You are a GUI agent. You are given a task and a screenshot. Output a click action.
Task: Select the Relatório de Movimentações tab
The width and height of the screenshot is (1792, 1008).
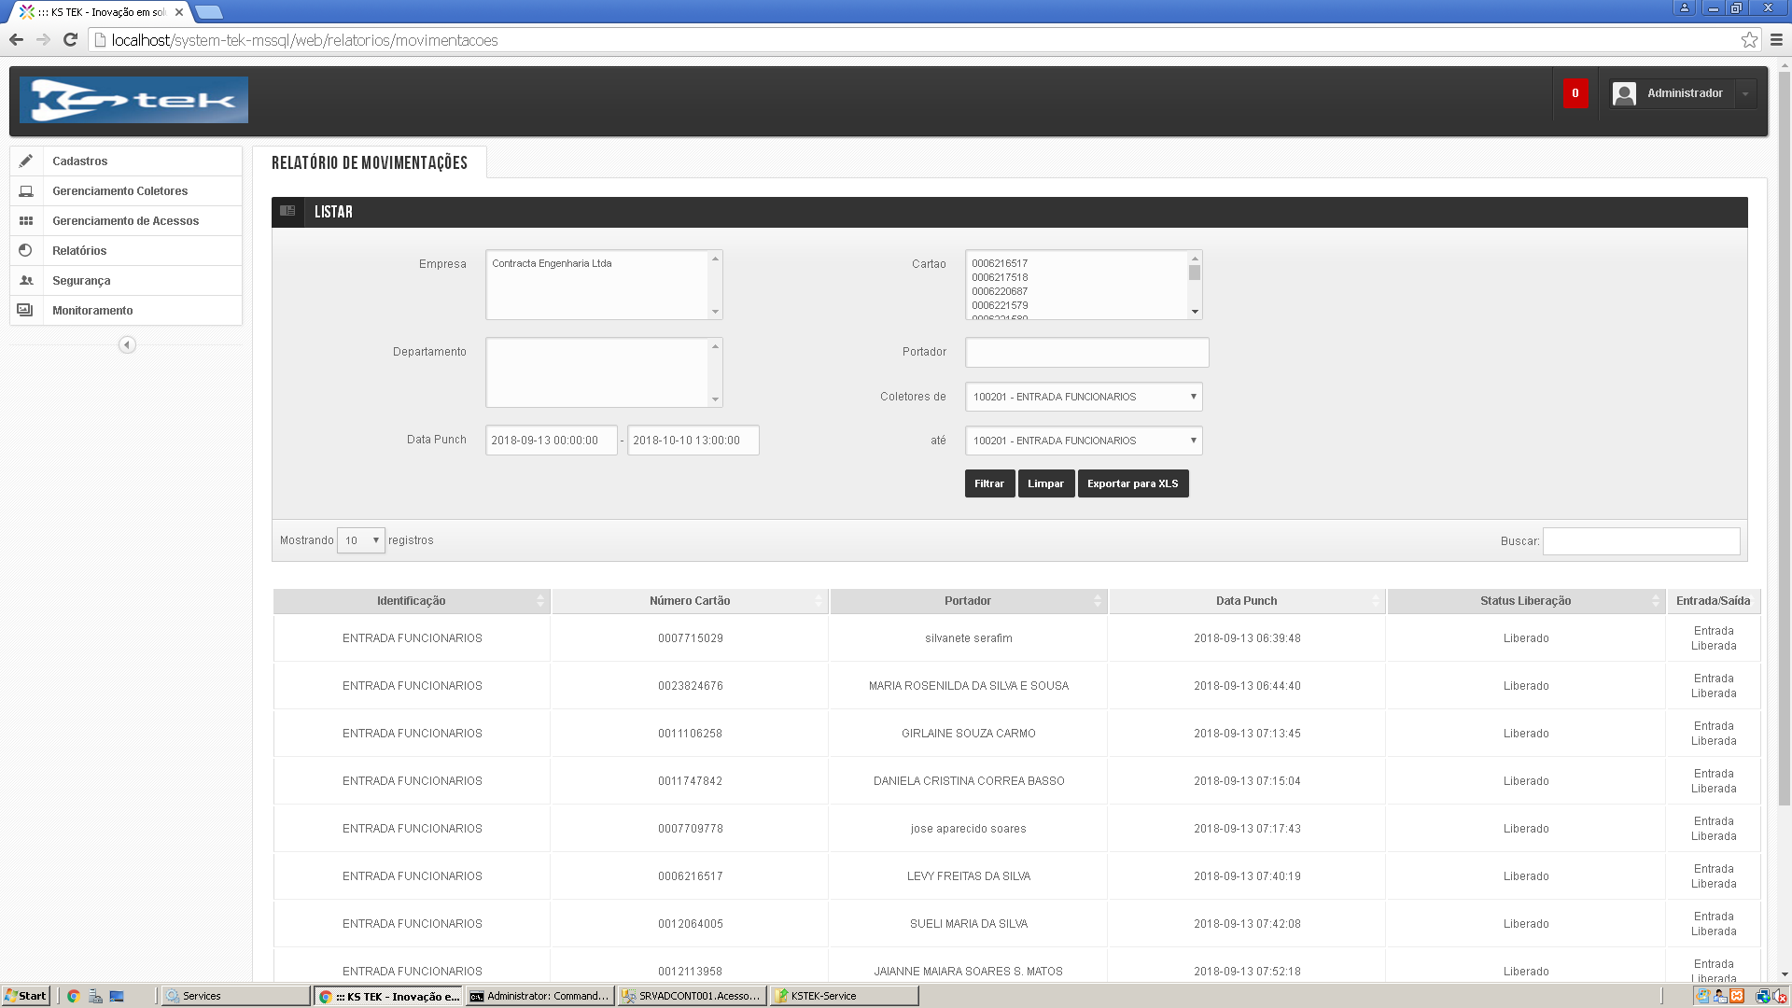(x=370, y=162)
